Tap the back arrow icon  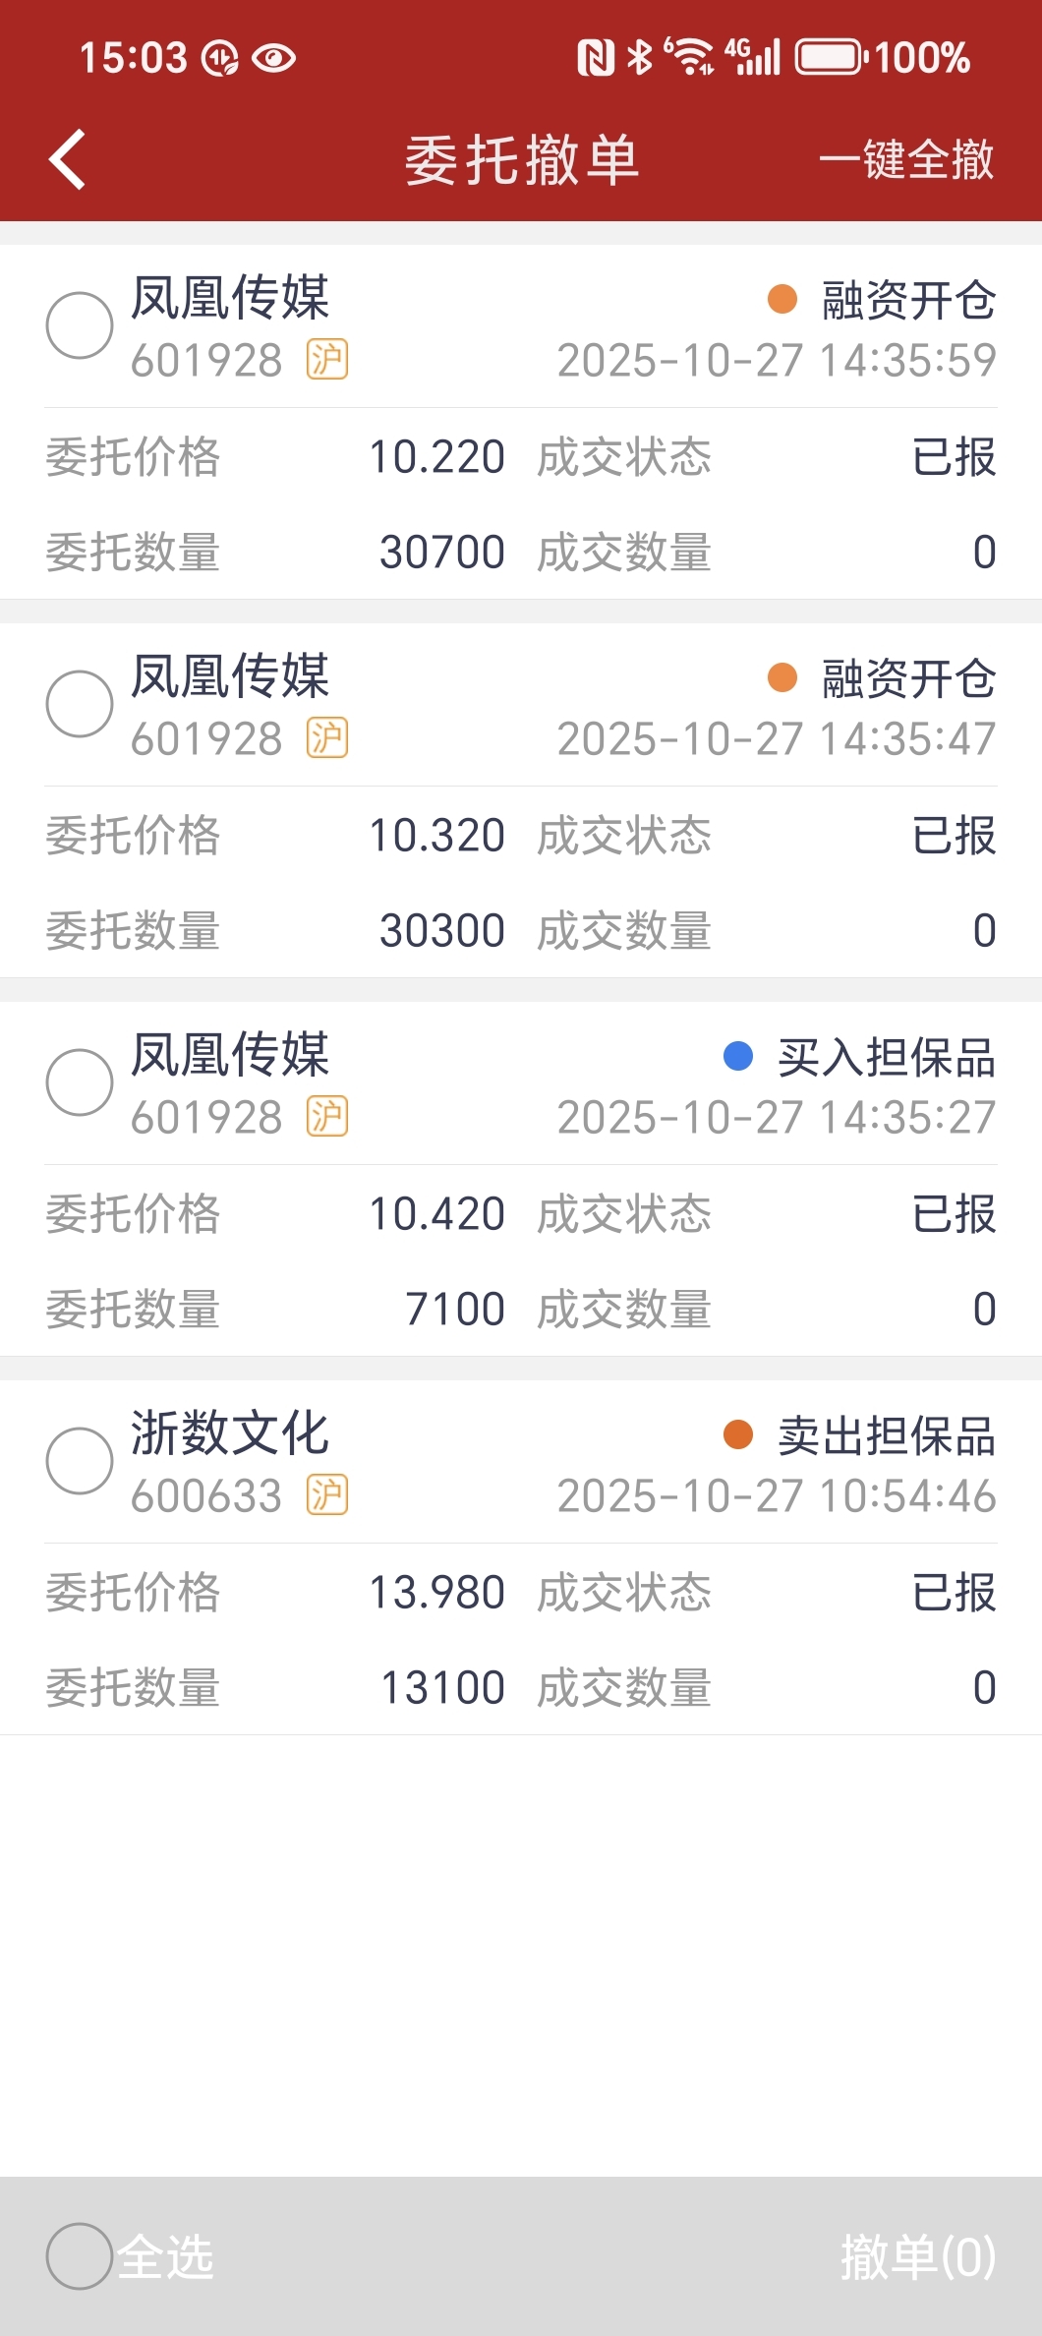click(x=68, y=159)
